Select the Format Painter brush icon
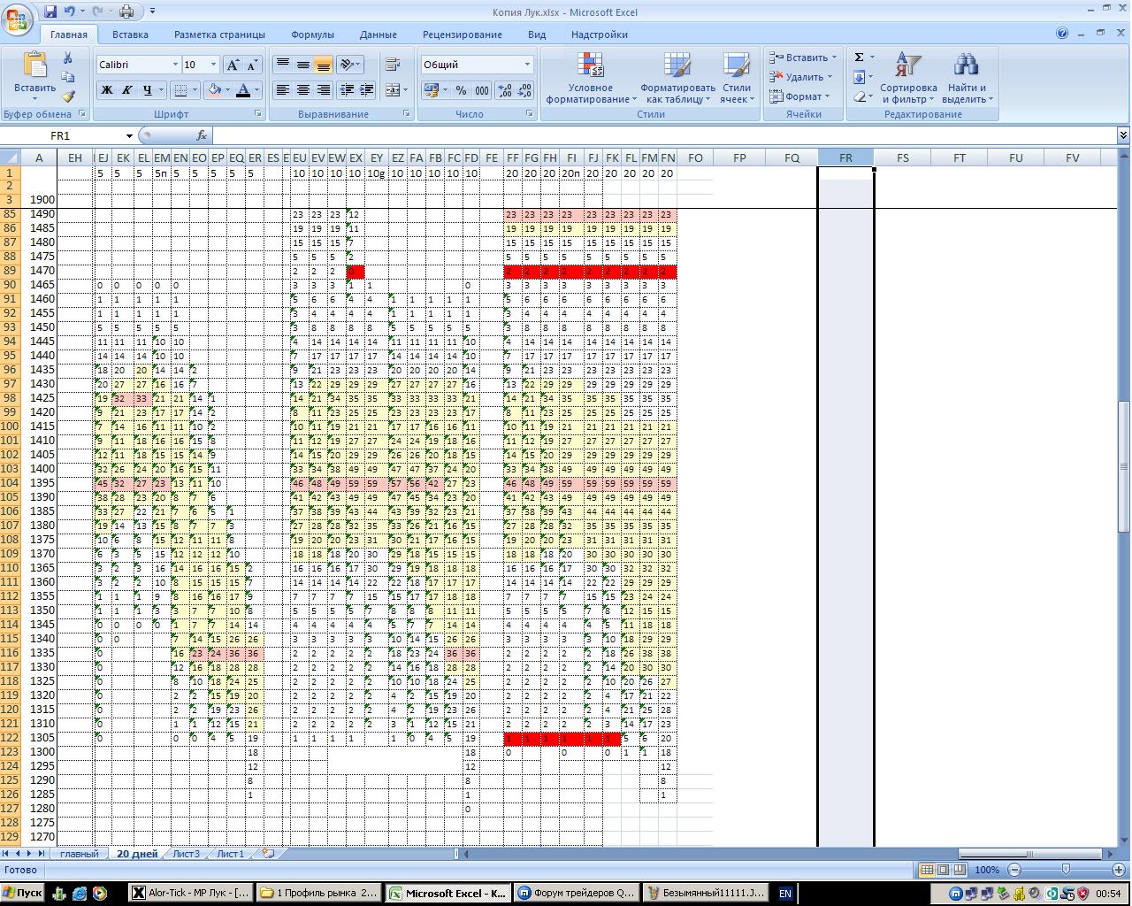 [x=68, y=96]
